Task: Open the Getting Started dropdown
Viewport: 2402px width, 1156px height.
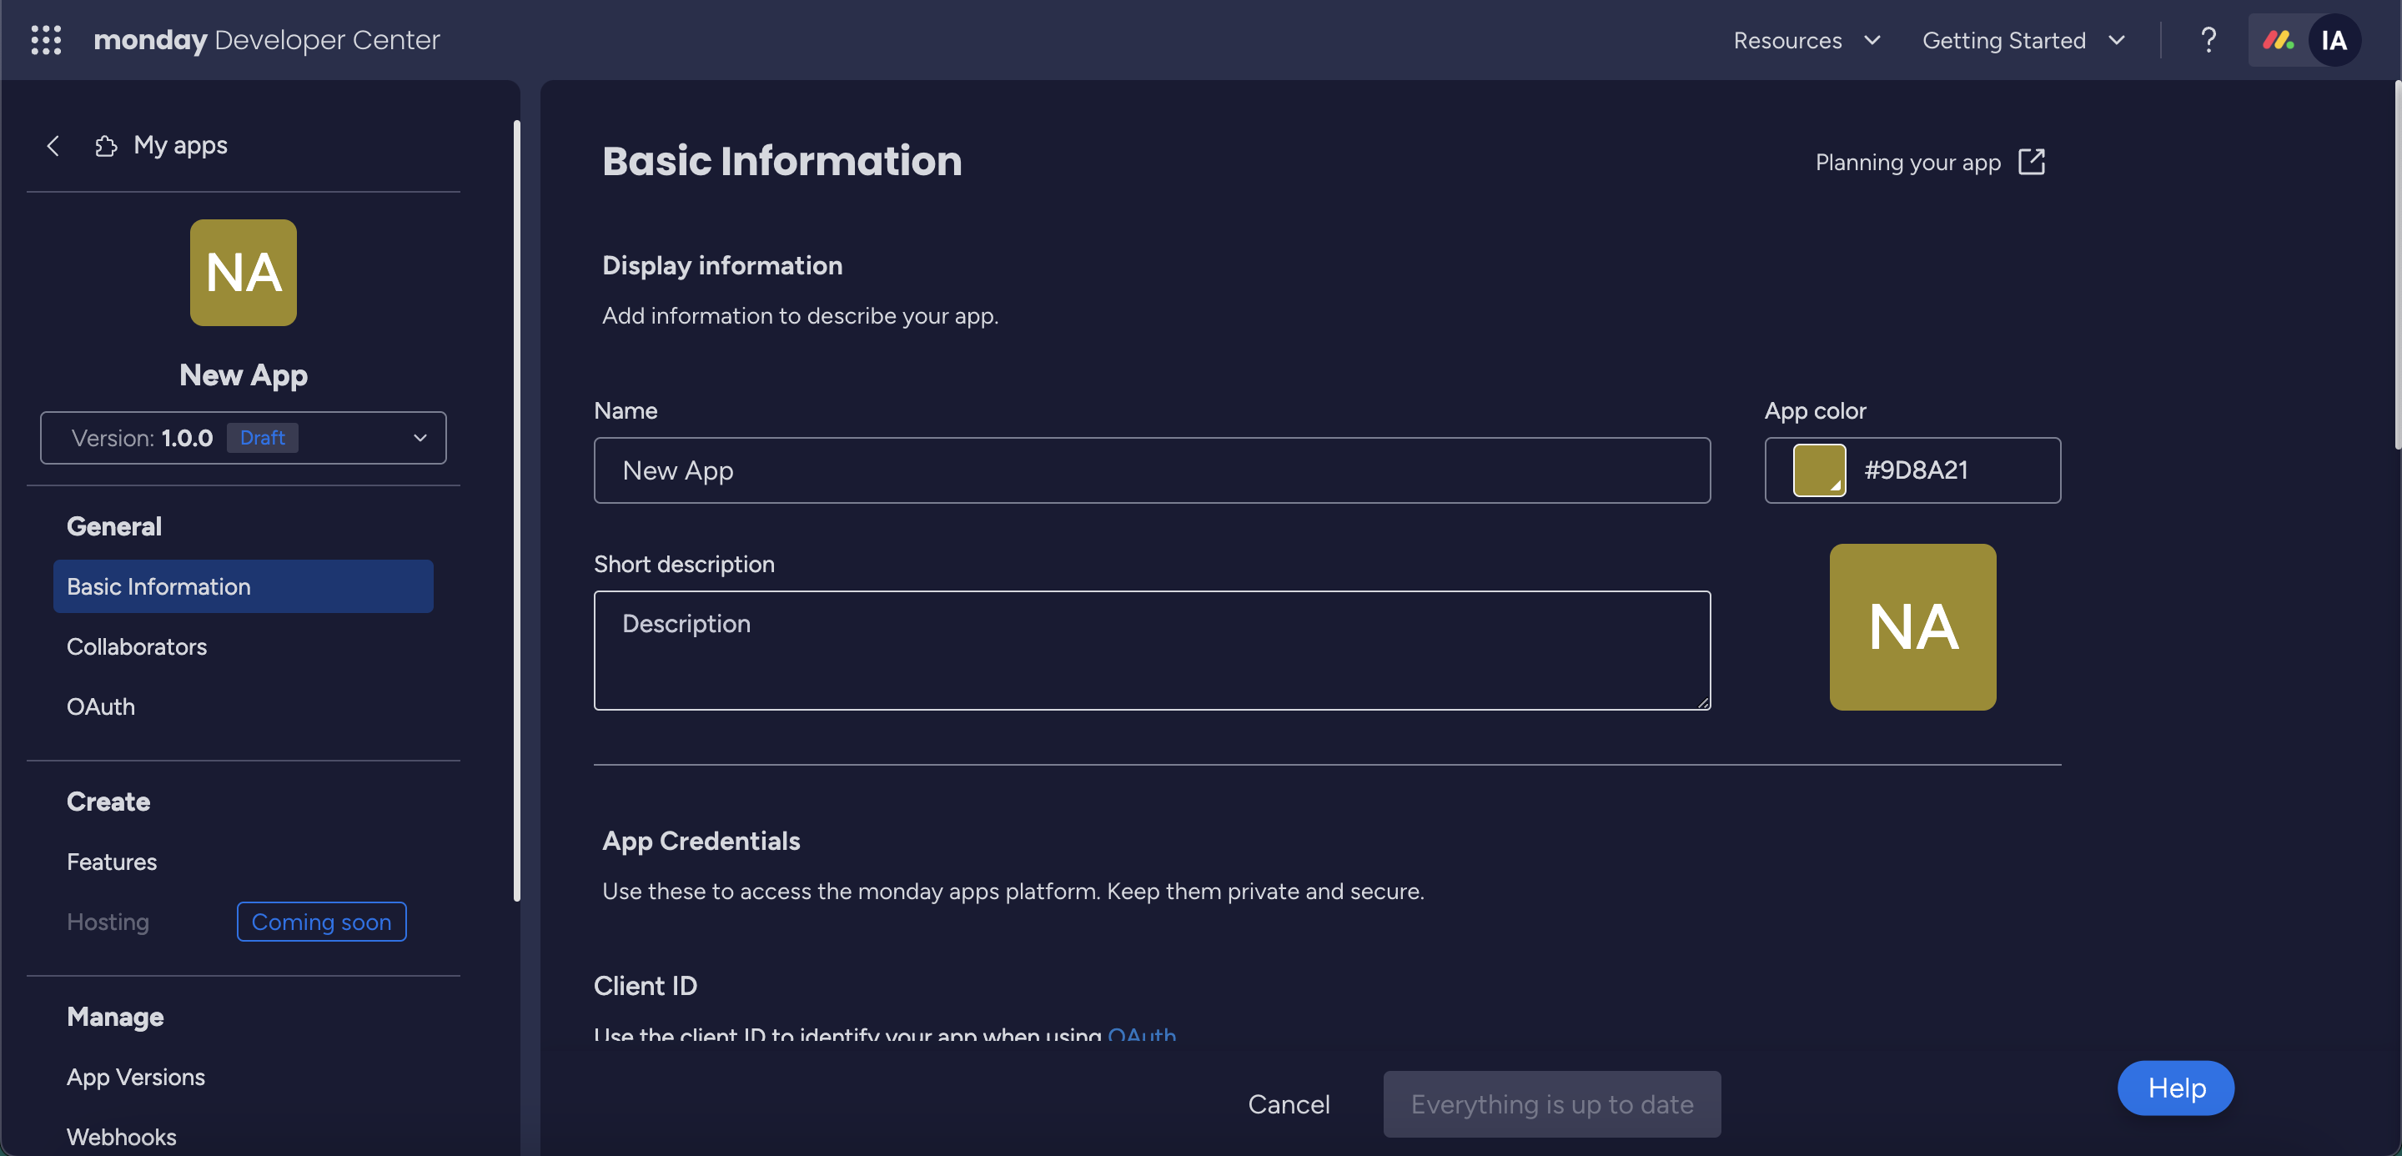Action: pos(2023,40)
